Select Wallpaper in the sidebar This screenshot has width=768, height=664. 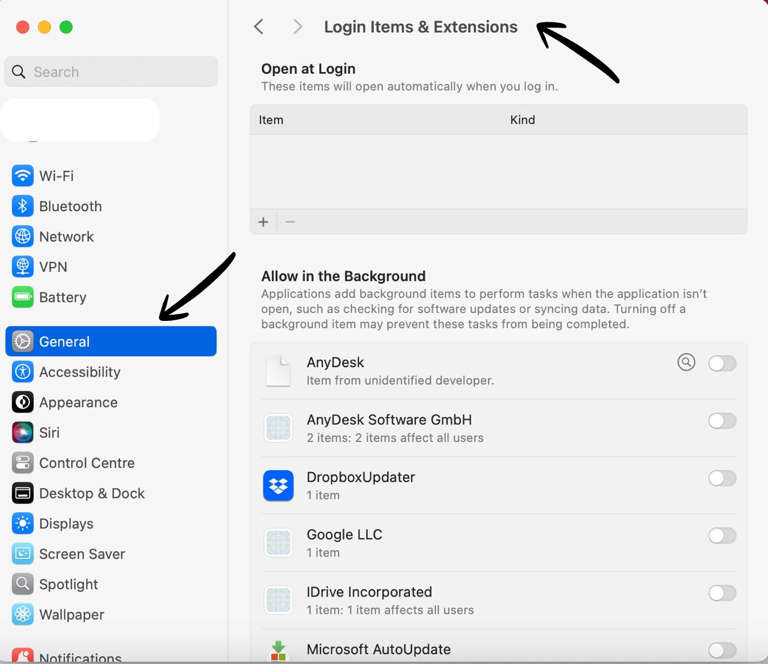71,615
